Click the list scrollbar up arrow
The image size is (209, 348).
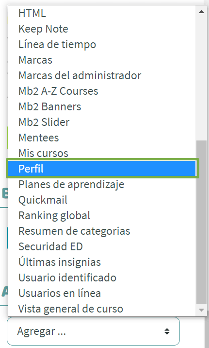pyautogui.click(x=201, y=12)
